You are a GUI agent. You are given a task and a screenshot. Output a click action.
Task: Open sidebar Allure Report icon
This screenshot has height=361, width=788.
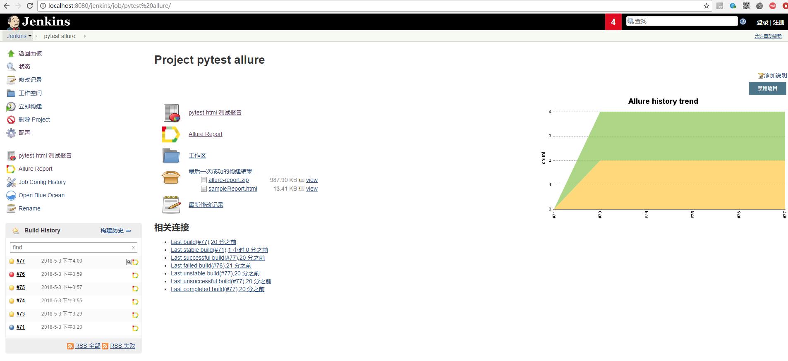[x=11, y=169]
